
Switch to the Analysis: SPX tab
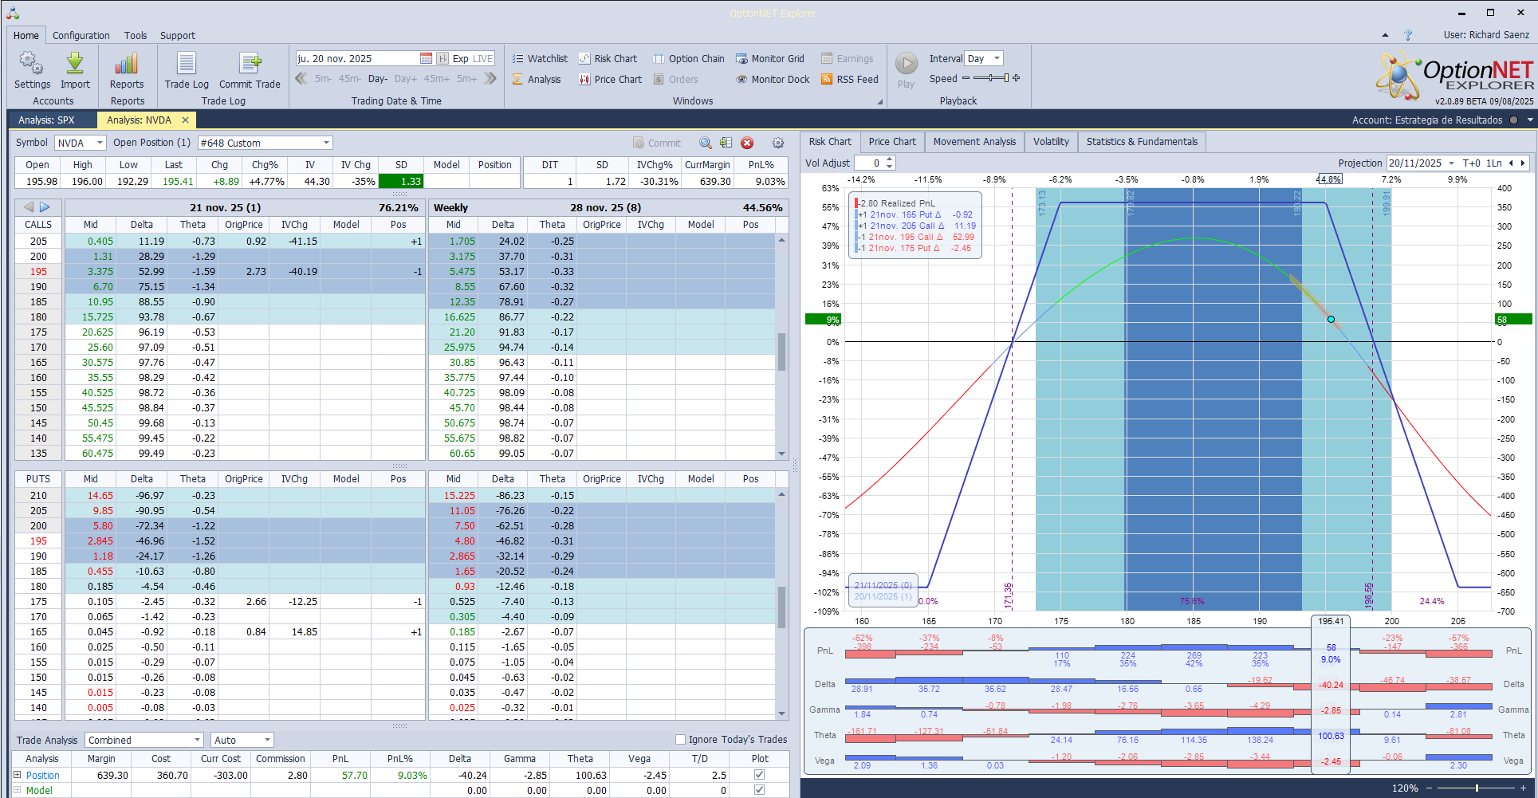47,120
